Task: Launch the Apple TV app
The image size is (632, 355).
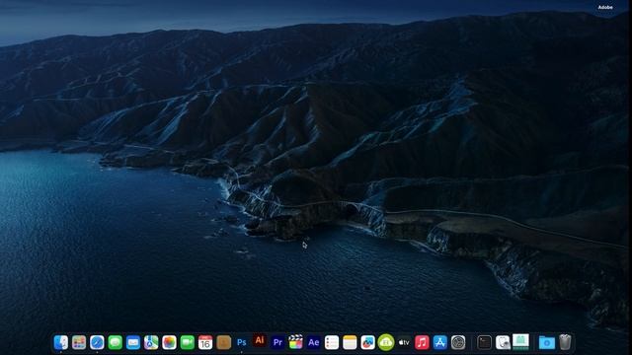Action: pyautogui.click(x=404, y=342)
